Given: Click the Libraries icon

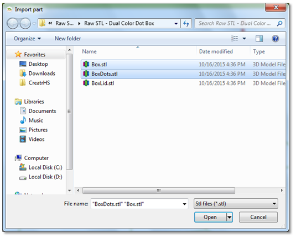Looking at the screenshot, I should pyautogui.click(x=18, y=102).
